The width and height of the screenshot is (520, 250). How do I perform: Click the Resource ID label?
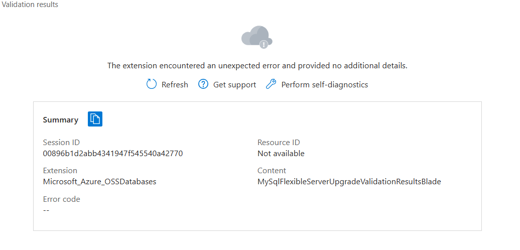tap(279, 143)
